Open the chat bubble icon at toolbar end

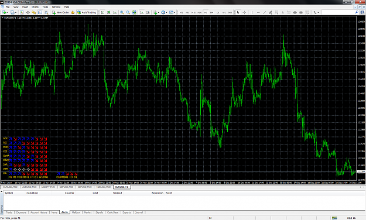coord(362,12)
